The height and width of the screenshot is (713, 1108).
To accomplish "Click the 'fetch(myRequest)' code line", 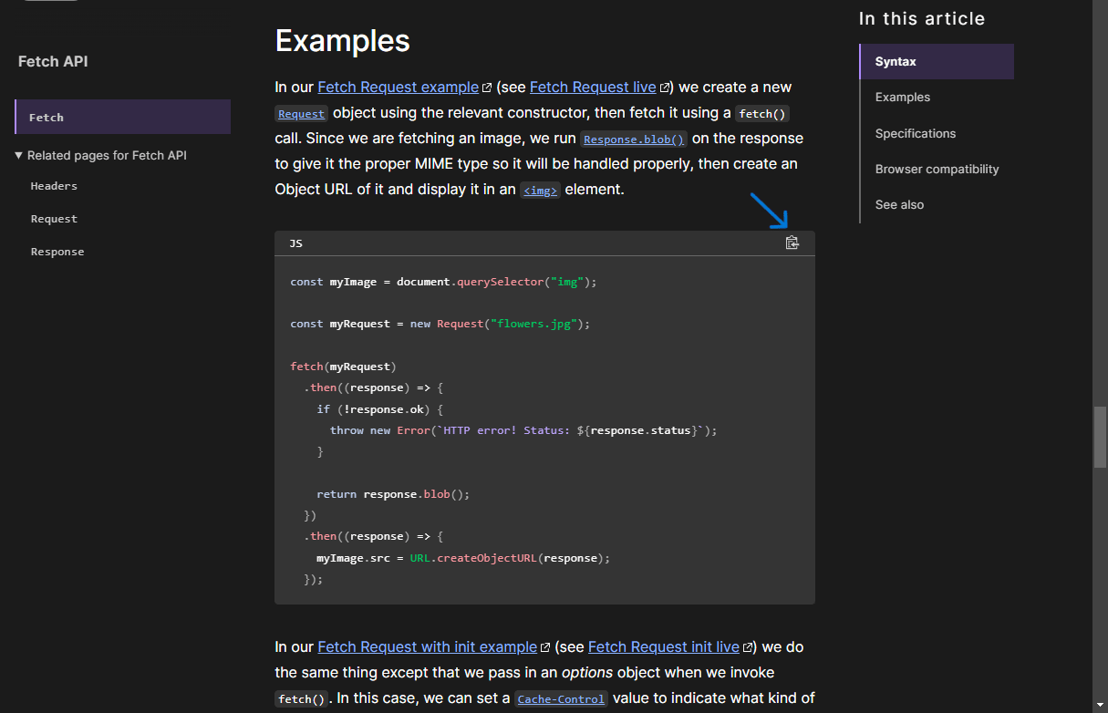I will click(343, 367).
